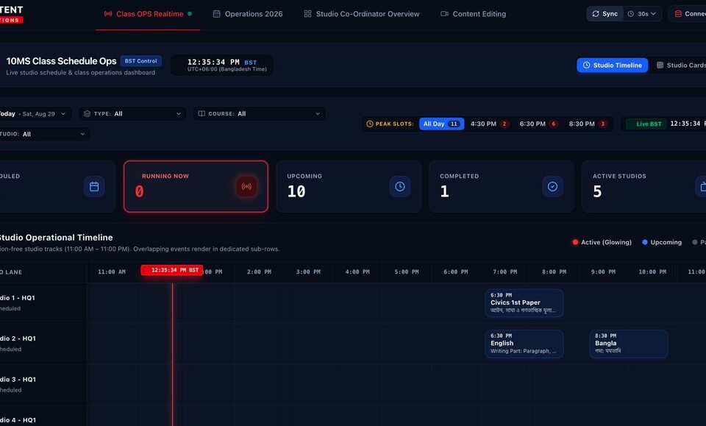
Task: Click the live broadcast icon on Running Now
Action: [247, 186]
